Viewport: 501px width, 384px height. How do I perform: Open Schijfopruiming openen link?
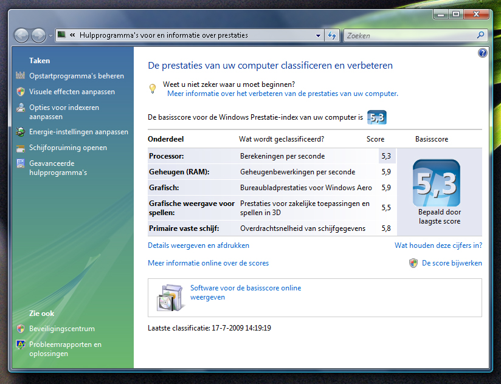tap(68, 148)
